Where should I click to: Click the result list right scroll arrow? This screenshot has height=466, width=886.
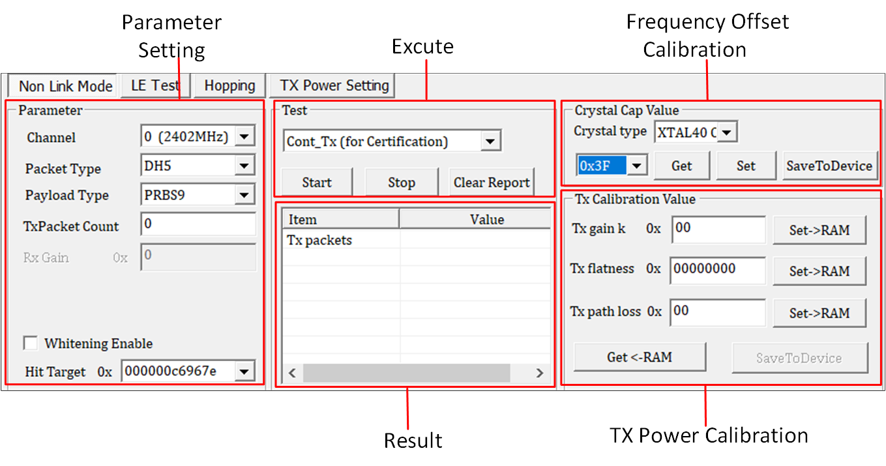pyautogui.click(x=539, y=373)
